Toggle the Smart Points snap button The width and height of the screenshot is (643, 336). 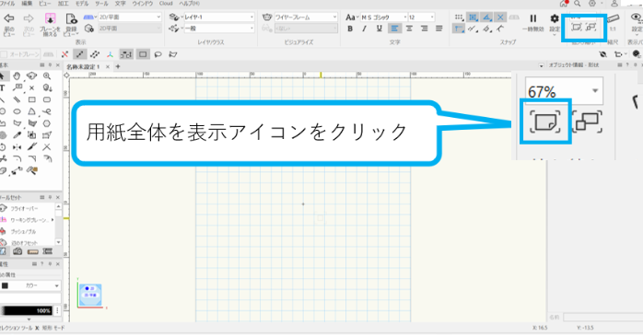459,29
